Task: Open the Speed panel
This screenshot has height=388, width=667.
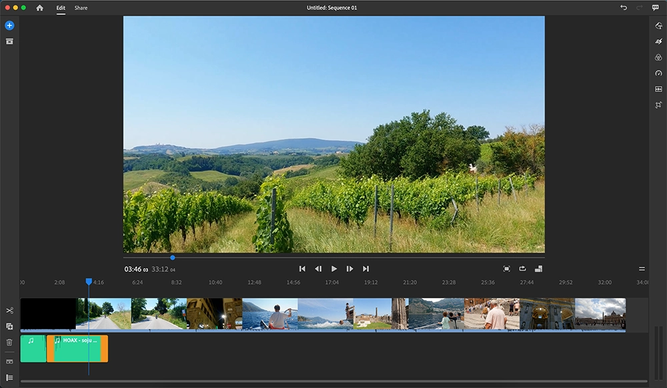Action: [658, 73]
